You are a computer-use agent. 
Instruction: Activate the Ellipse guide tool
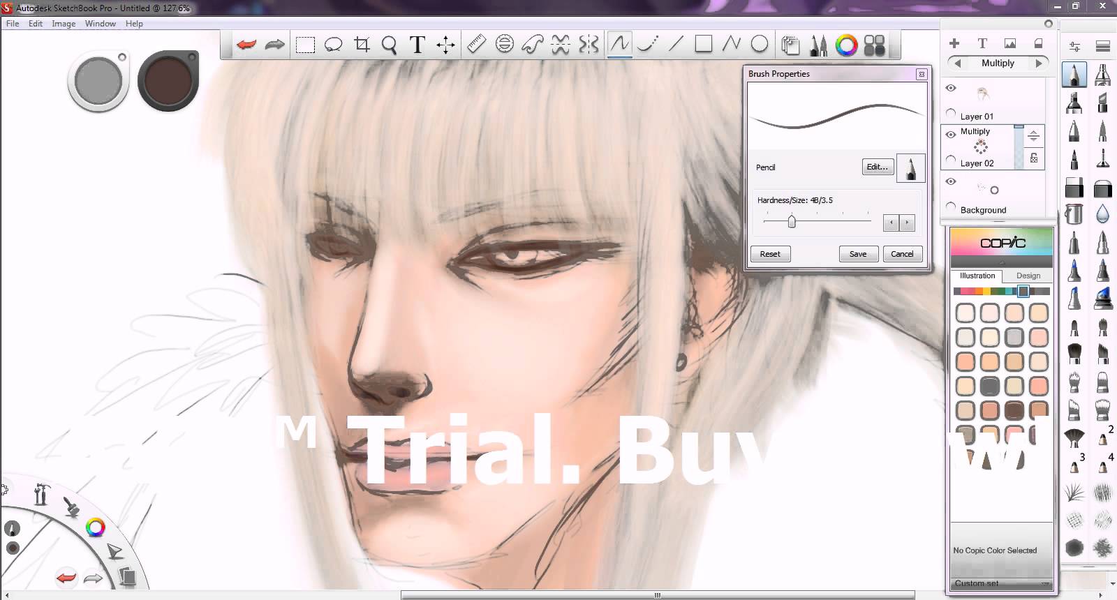click(x=505, y=44)
